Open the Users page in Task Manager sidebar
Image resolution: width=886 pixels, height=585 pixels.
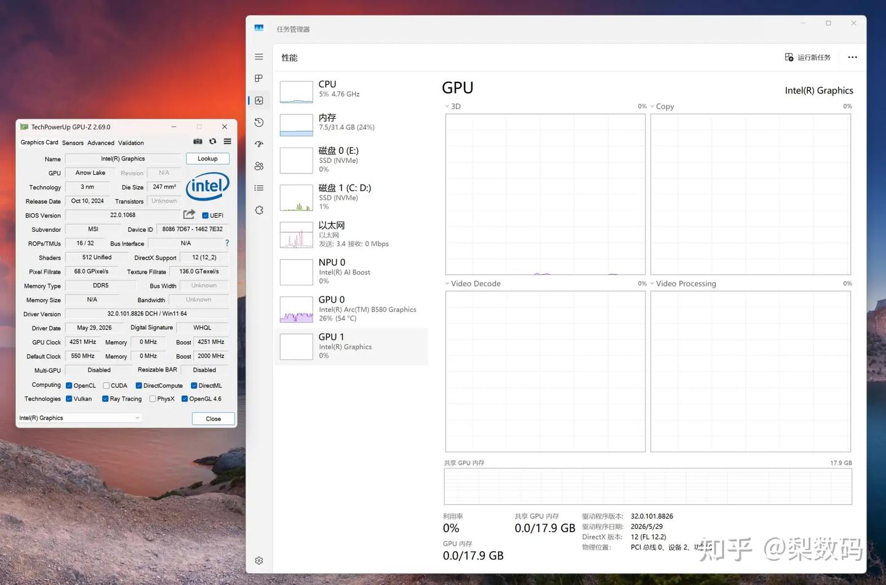(x=259, y=166)
